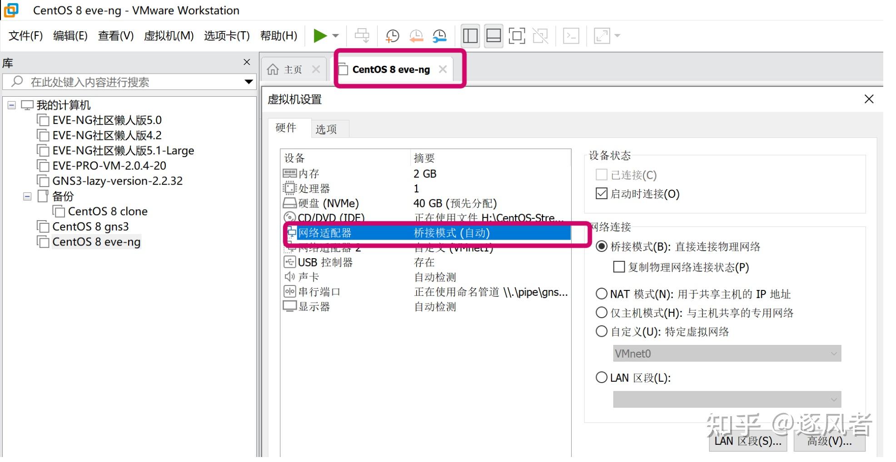Image resolution: width=896 pixels, height=462 pixels.
Task: Enter full screen mode
Action: coord(517,35)
